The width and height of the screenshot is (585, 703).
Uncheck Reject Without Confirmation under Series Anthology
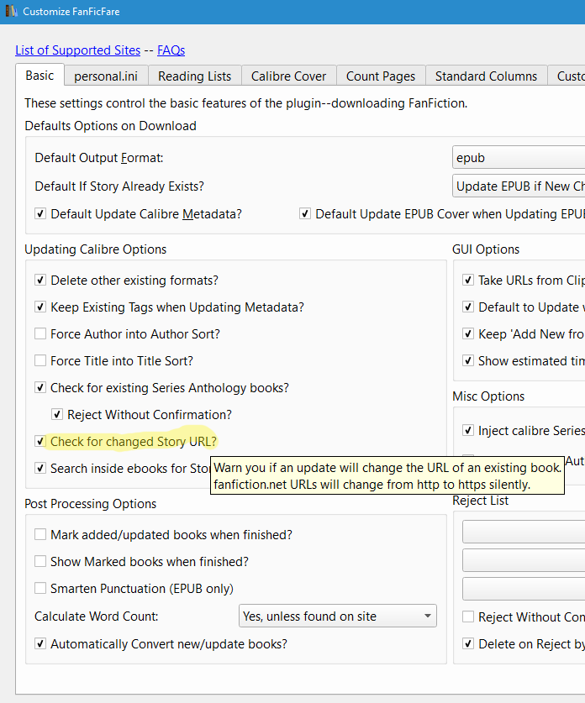point(57,415)
